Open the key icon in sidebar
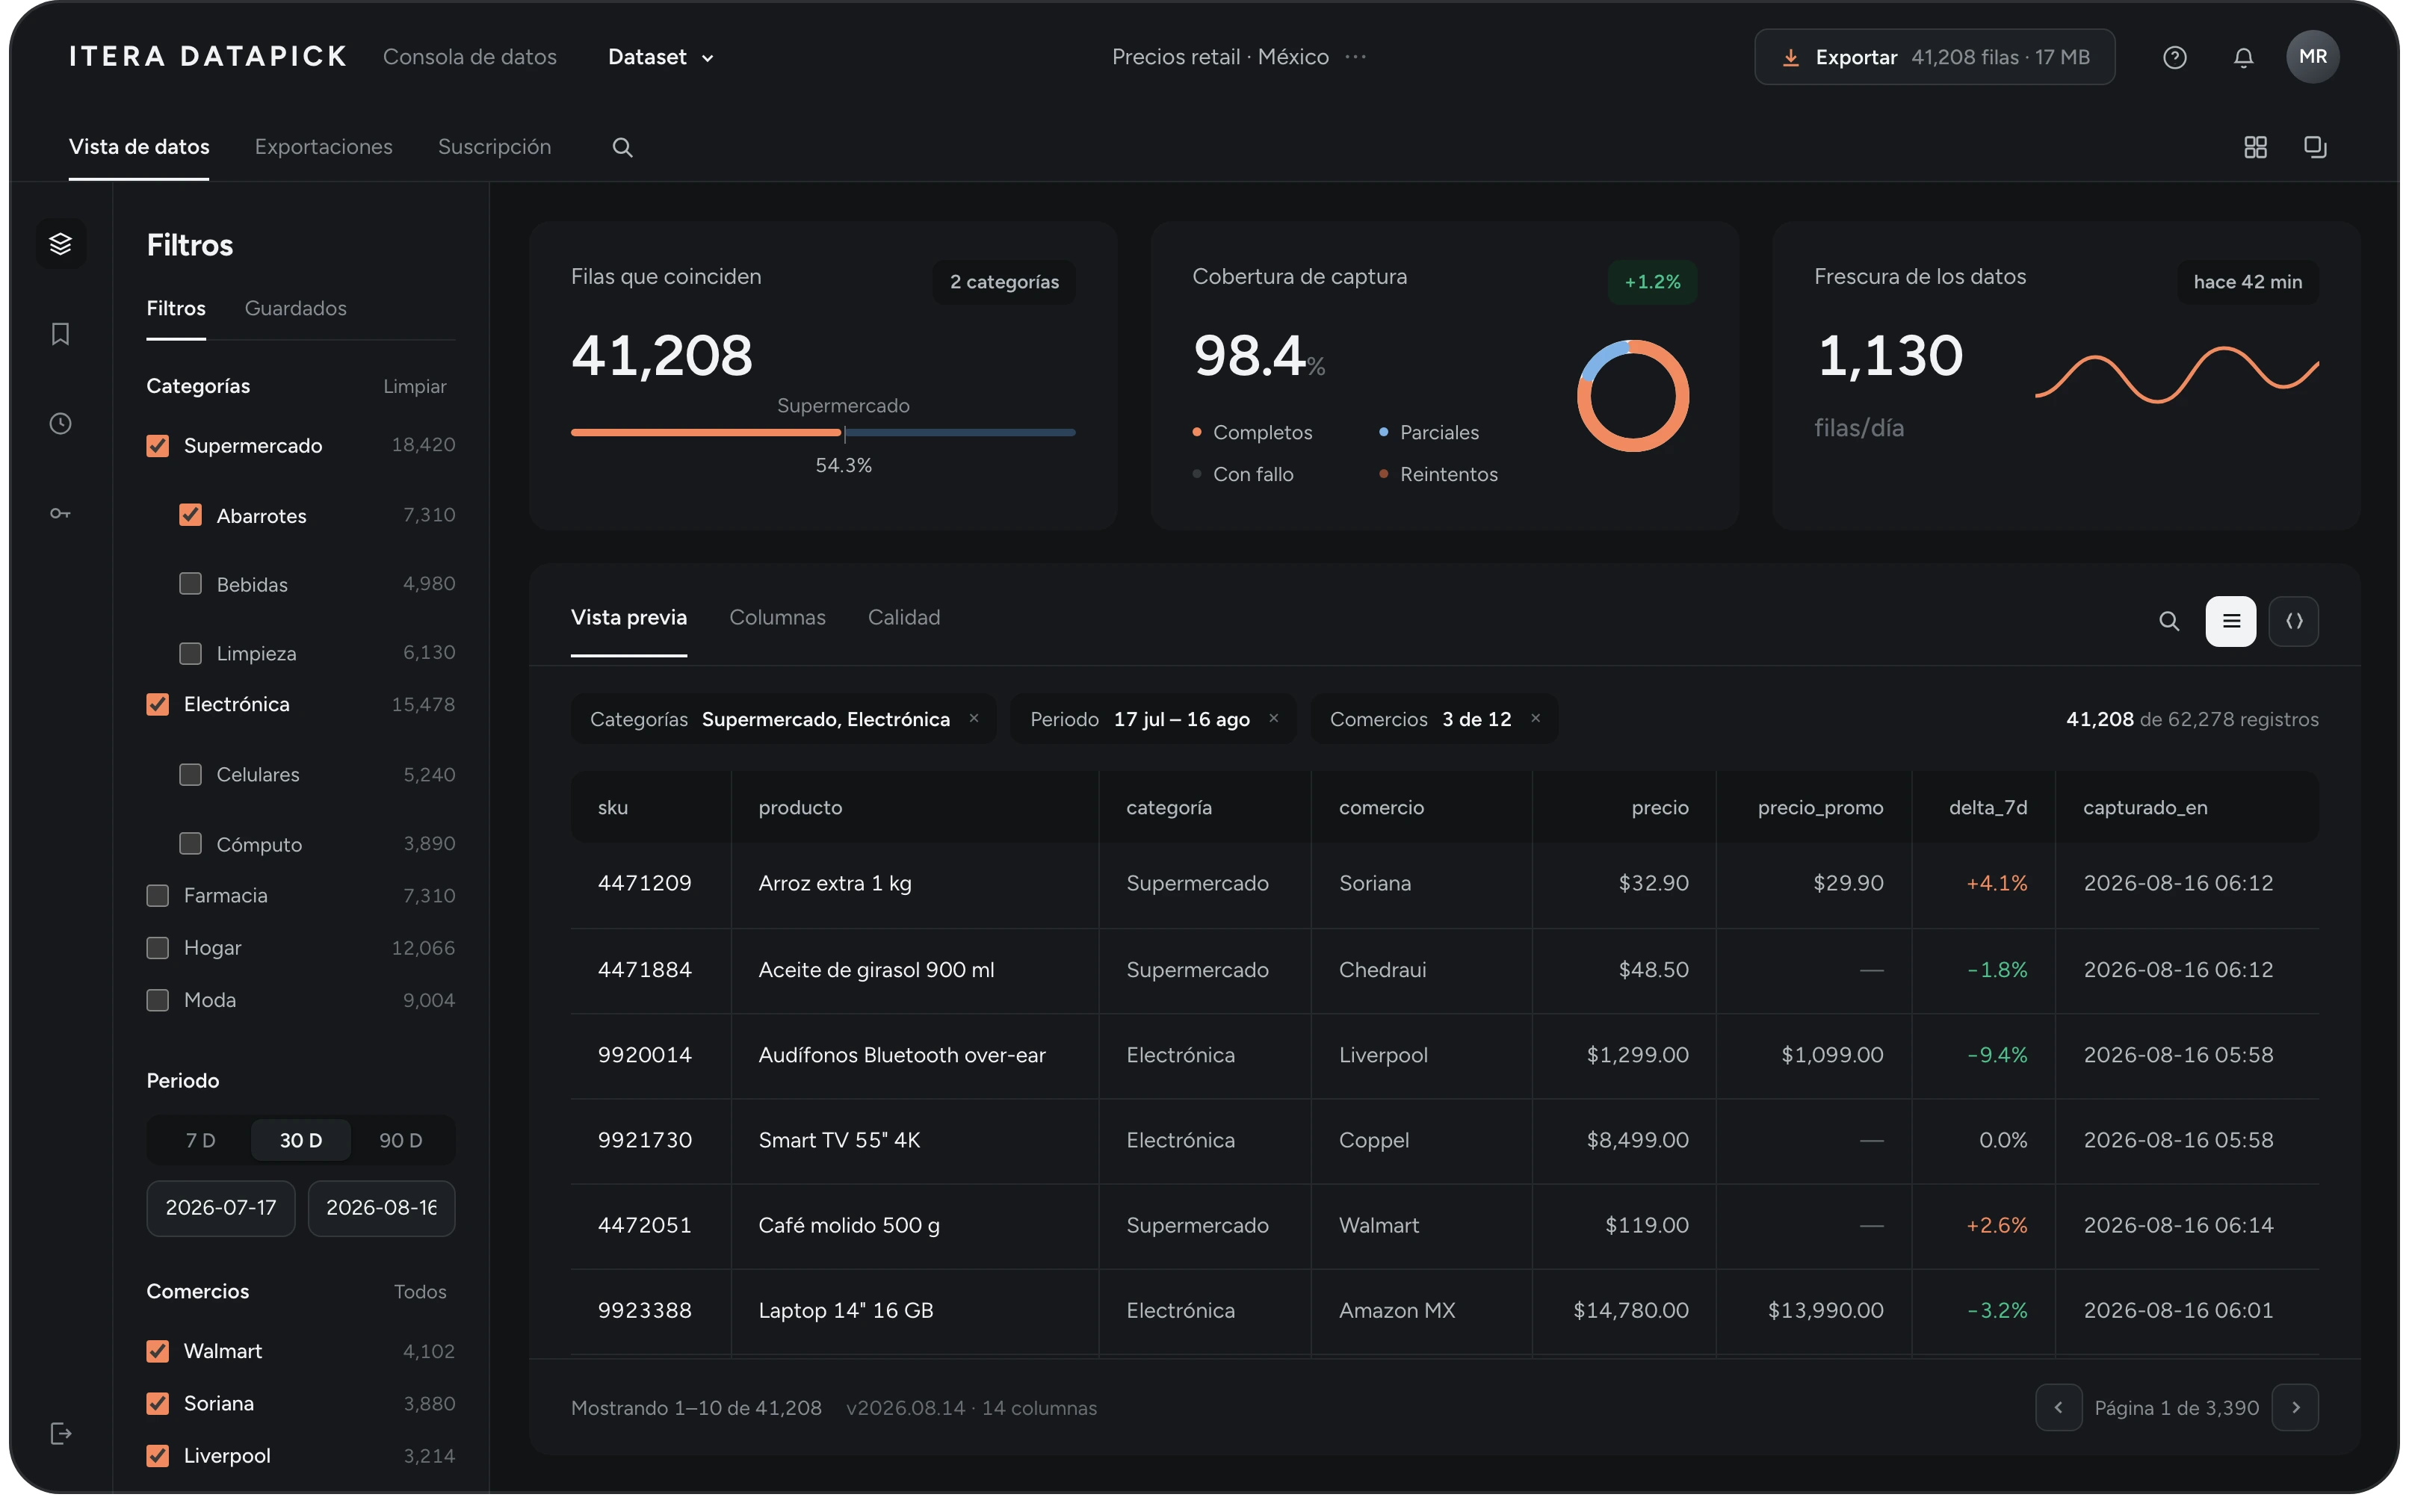Screen dimensions: 2409x1512 (x=60, y=513)
